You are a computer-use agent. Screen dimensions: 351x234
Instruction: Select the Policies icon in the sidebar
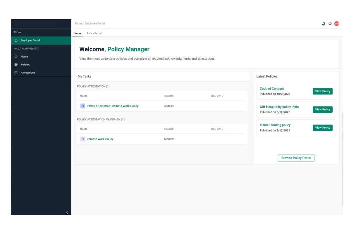coord(16,64)
